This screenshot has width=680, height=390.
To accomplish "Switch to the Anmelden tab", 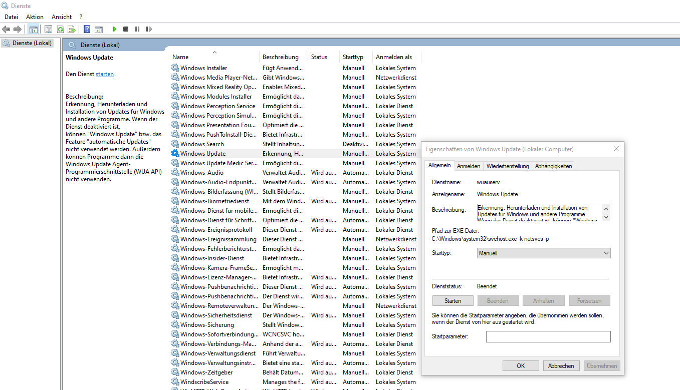I will point(469,166).
